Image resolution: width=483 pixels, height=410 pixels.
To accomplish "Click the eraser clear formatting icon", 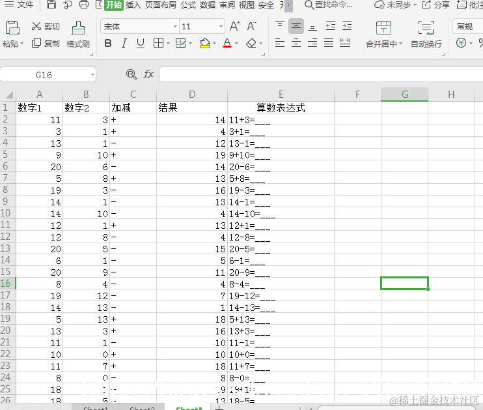I will click(251, 43).
